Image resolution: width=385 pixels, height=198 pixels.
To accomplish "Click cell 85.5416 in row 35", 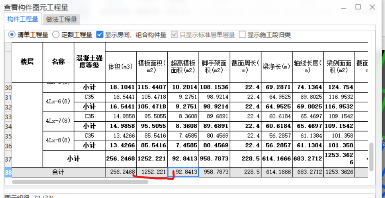I will [x=152, y=136].
